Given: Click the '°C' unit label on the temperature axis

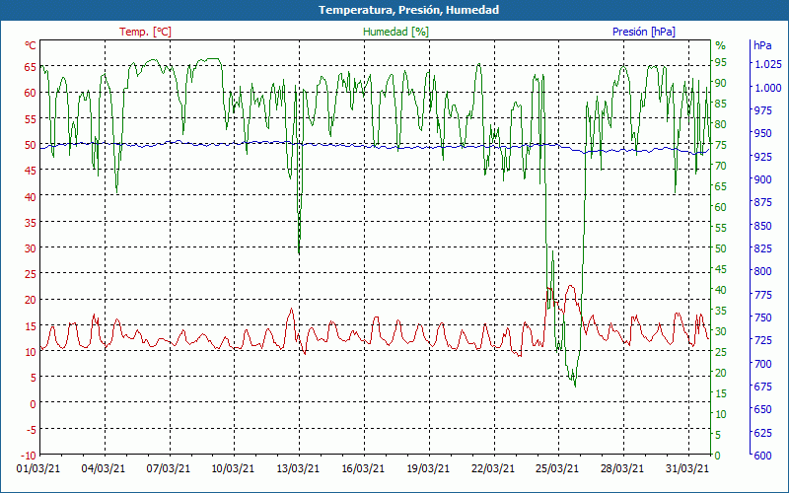Looking at the screenshot, I should click(x=31, y=45).
